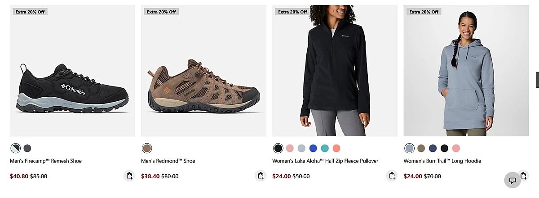Open the live chat bubble
Viewport: 539px width, 198px height.
point(512,180)
